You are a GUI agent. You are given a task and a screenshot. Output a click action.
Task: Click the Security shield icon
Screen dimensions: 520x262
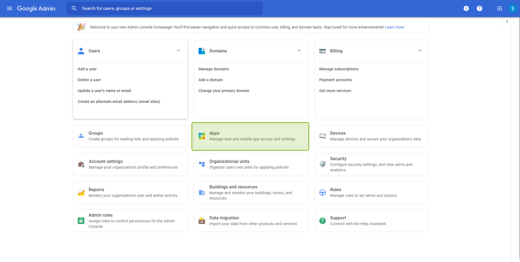[323, 164]
